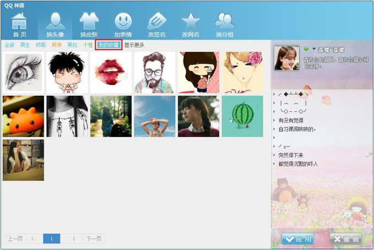The image size is (374, 250).
Task: Filter avatars by 男生
Action: point(25,45)
